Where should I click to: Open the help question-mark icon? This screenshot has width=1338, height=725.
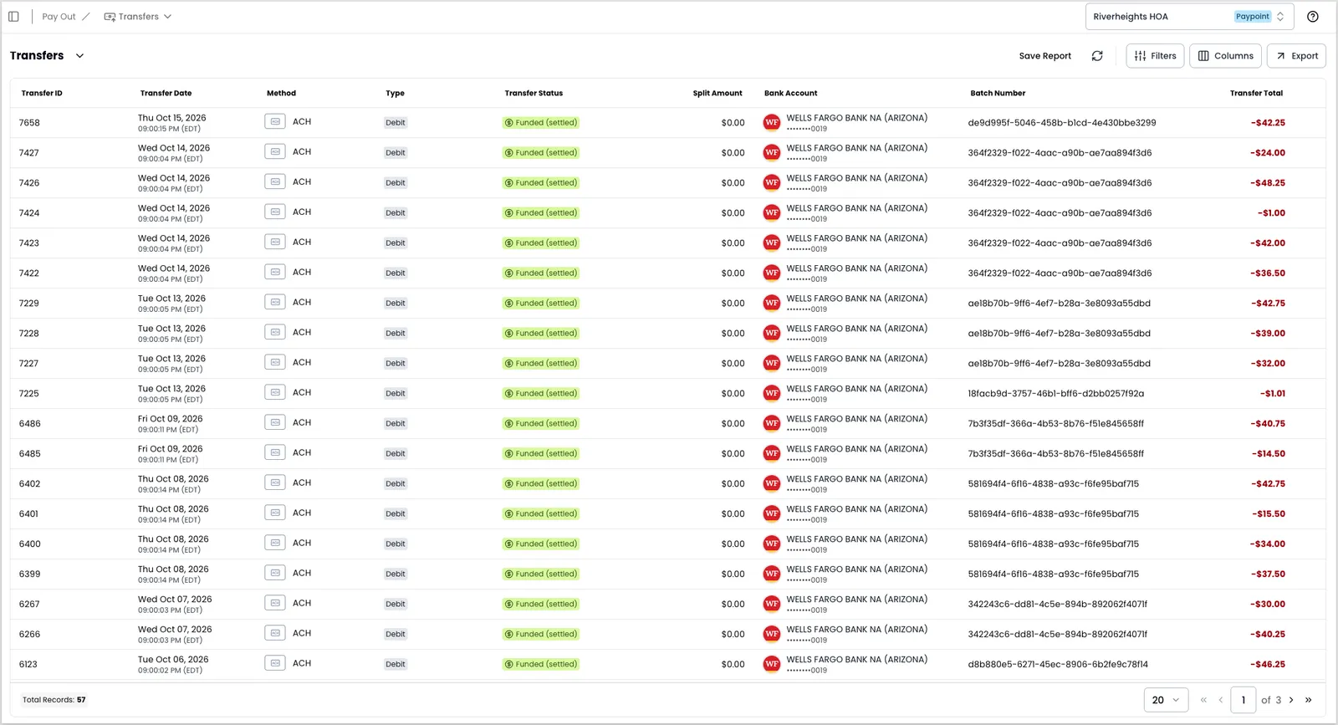pyautogui.click(x=1313, y=17)
